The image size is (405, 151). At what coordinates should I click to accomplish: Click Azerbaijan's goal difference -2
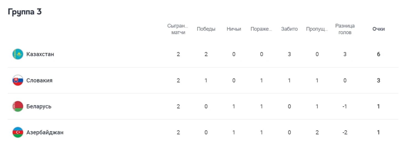coord(345,132)
